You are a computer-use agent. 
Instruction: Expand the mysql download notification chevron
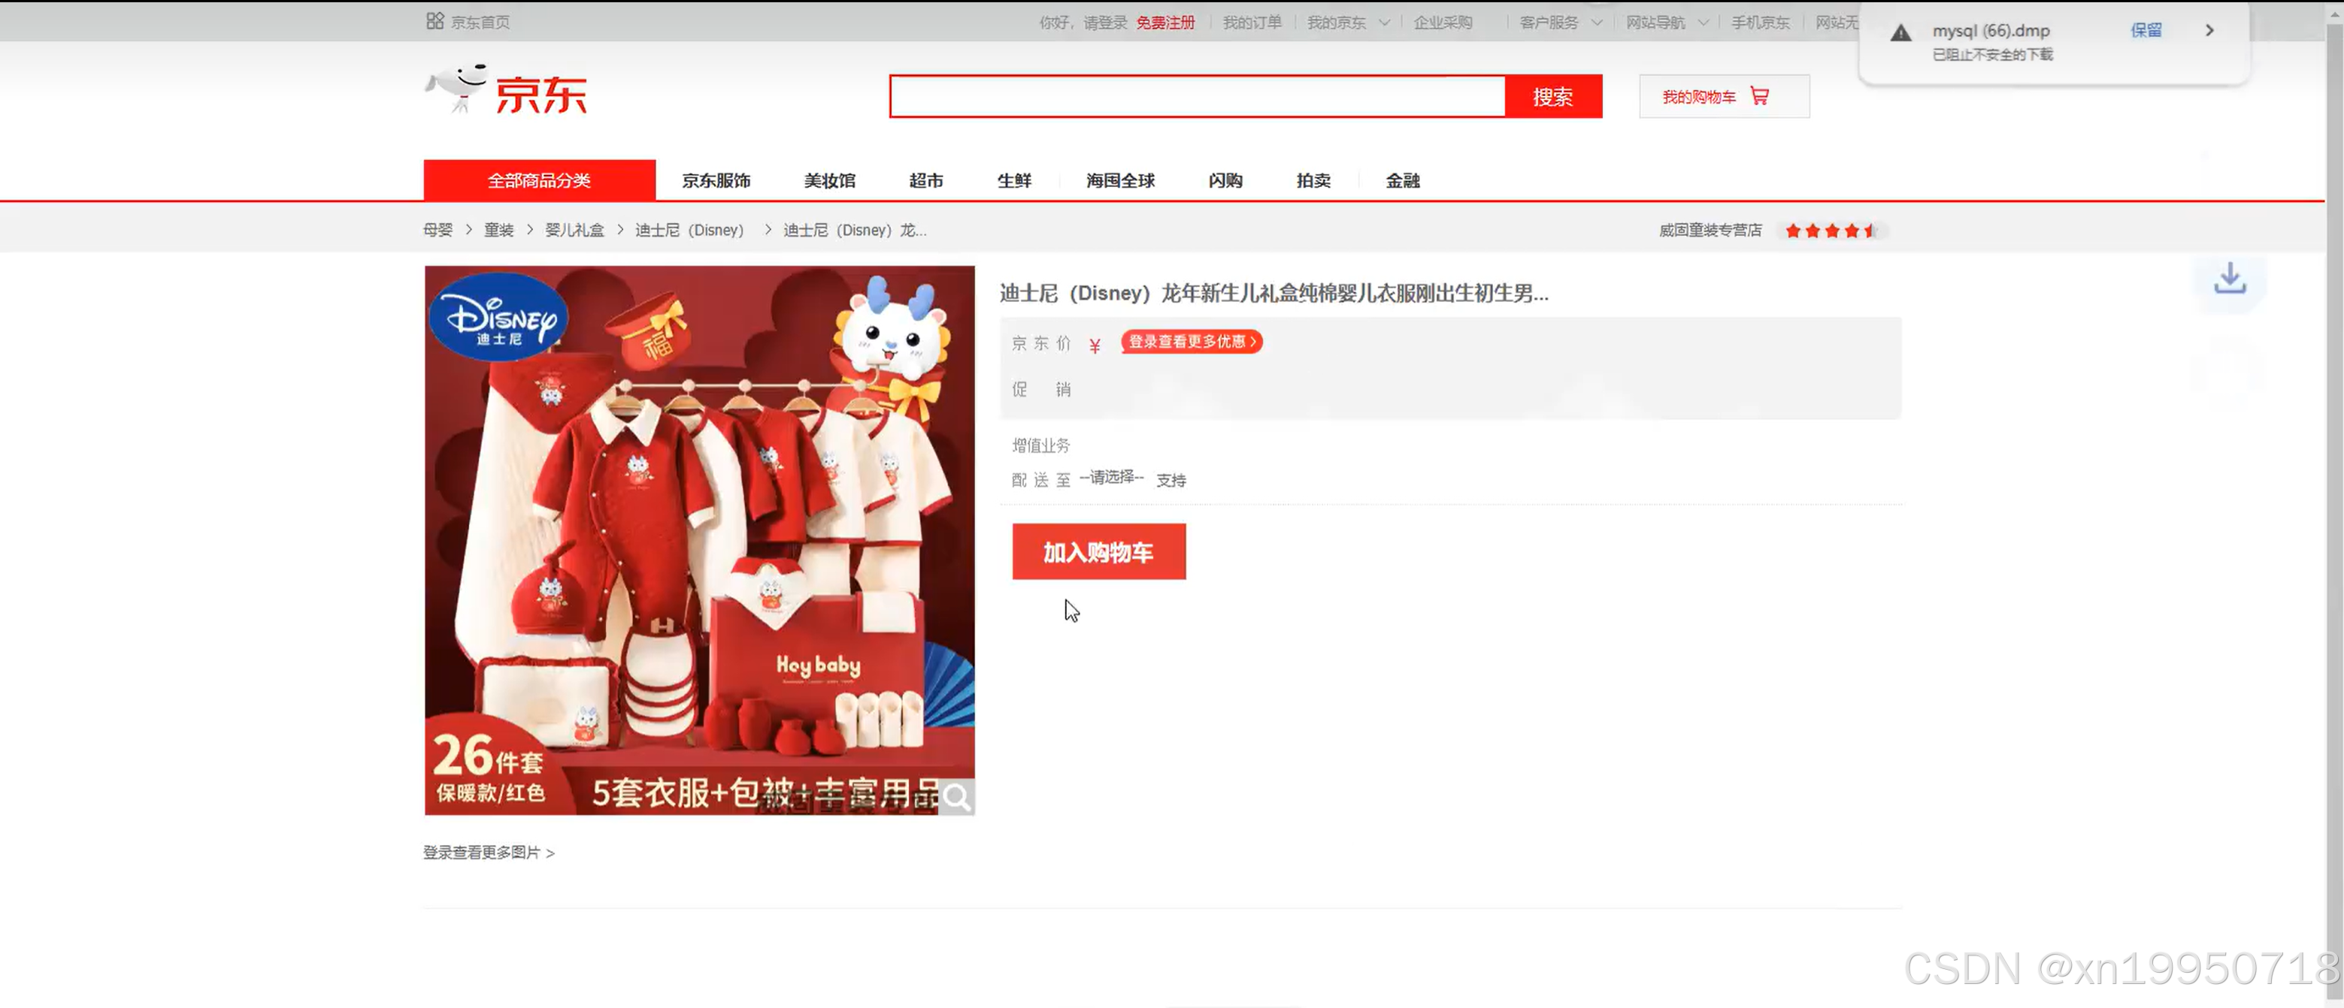pos(2209,31)
